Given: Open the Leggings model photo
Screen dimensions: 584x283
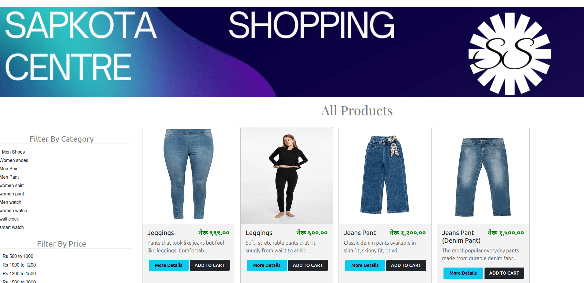Looking at the screenshot, I should [x=287, y=175].
